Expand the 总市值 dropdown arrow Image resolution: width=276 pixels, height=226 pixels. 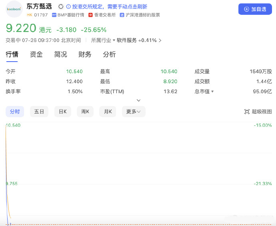tap(212, 91)
